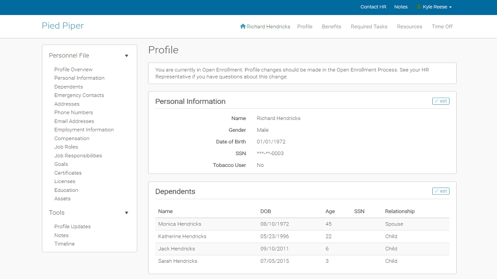497x279 pixels.
Task: Select Dependents in the sidebar
Action: pyautogui.click(x=69, y=87)
